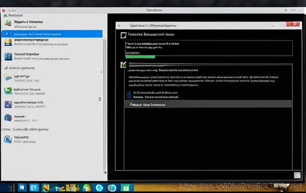Click the green chart icon in the sidebar

click(x=8, y=91)
